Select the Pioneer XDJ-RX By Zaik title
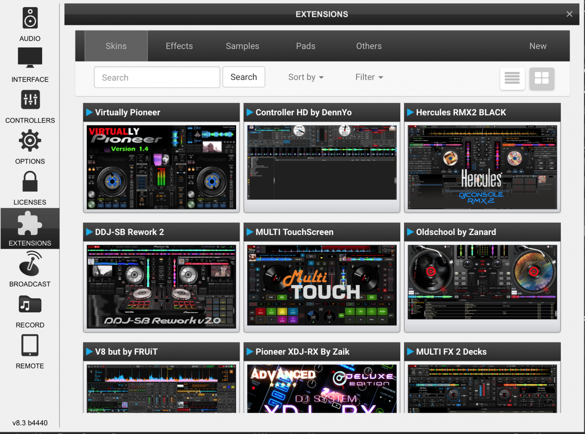The height and width of the screenshot is (434, 585). coord(302,352)
